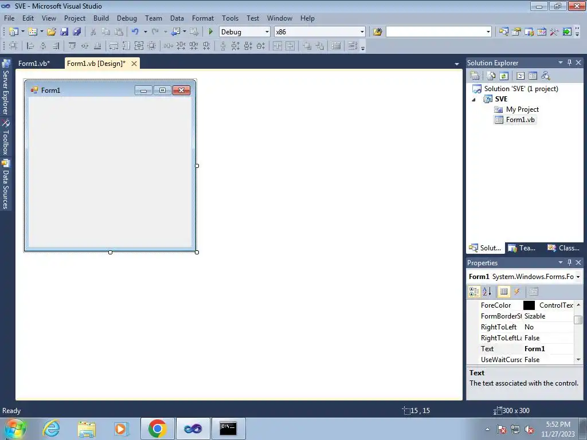This screenshot has width=587, height=440.
Task: Start debugging with the green play icon
Action: [210, 32]
